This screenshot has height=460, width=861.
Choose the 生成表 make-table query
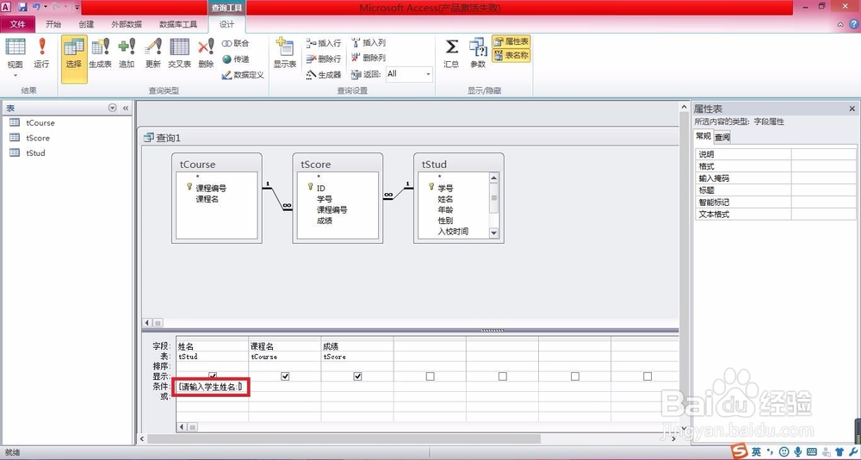click(101, 53)
